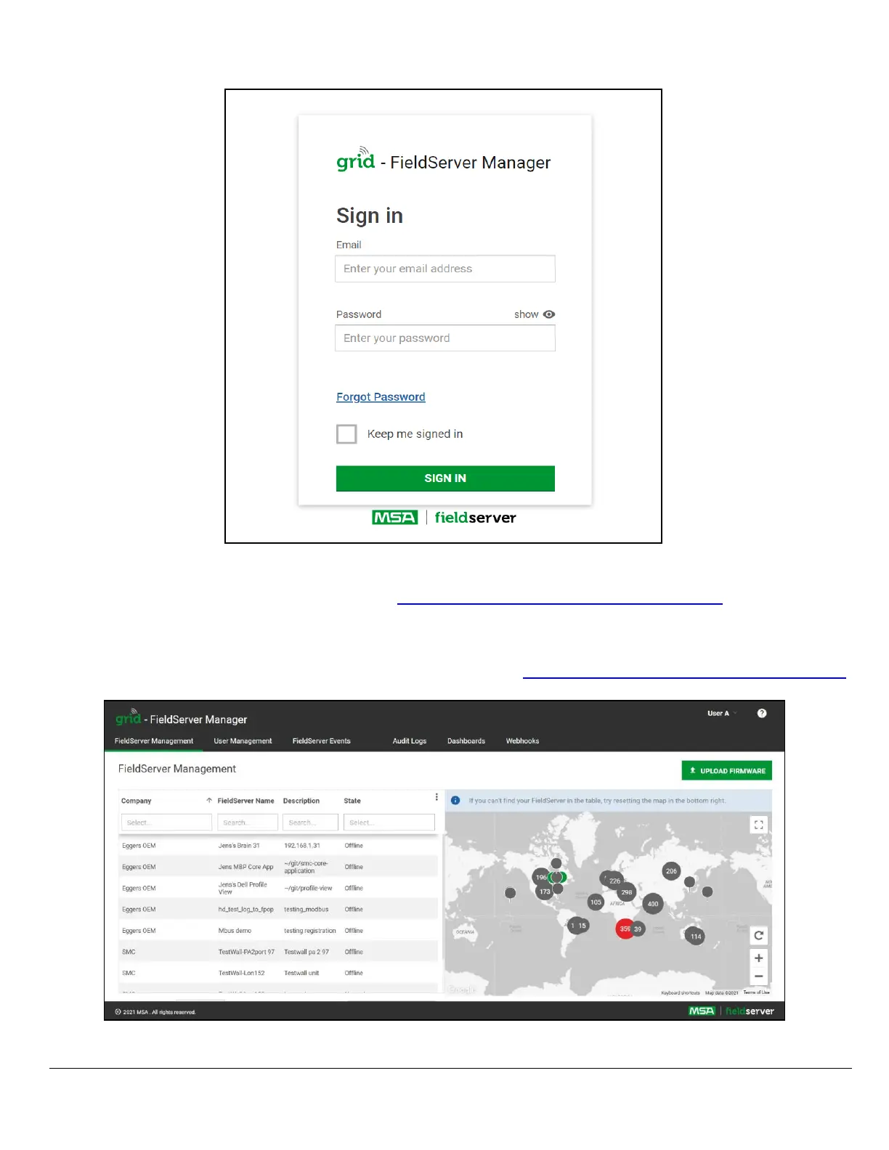Click the map cluster marker labeled 400
The image size is (889, 1150).
coord(653,904)
